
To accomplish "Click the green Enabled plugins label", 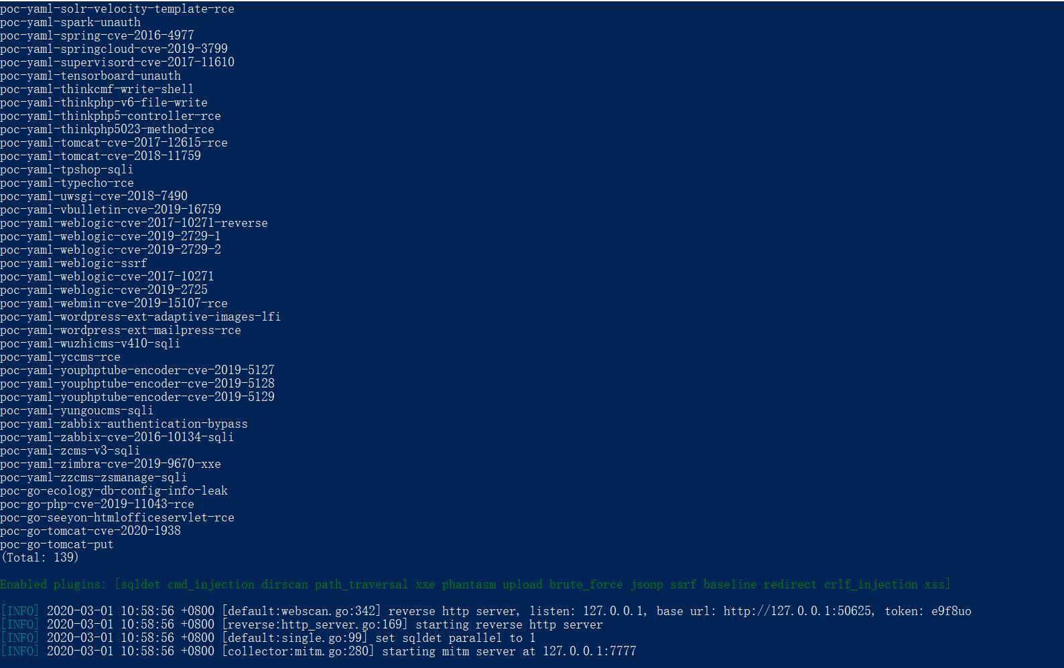I will (x=54, y=584).
